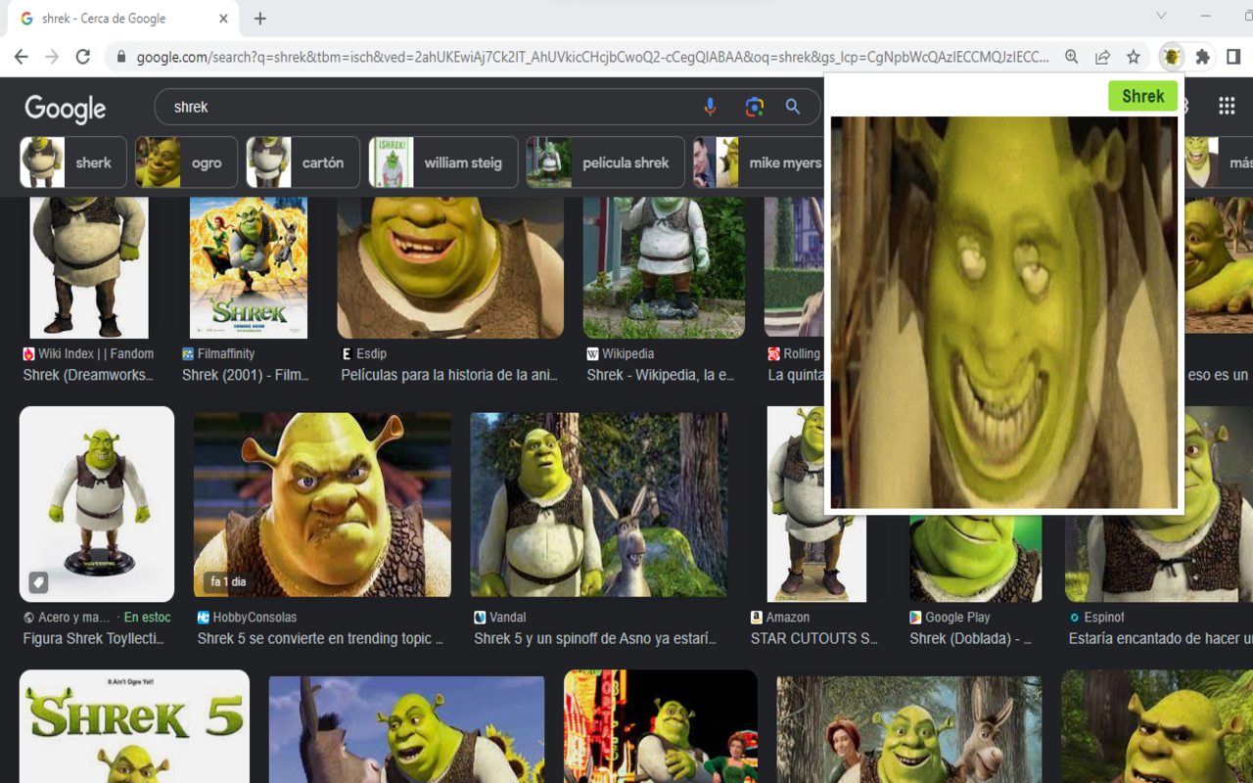Open the Shrek 5 poster image
Screen dimensions: 1253x783
tap(134, 726)
